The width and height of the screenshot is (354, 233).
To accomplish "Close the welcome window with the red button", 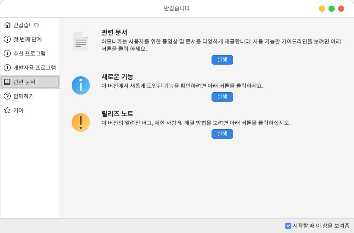I will coord(341,9).
